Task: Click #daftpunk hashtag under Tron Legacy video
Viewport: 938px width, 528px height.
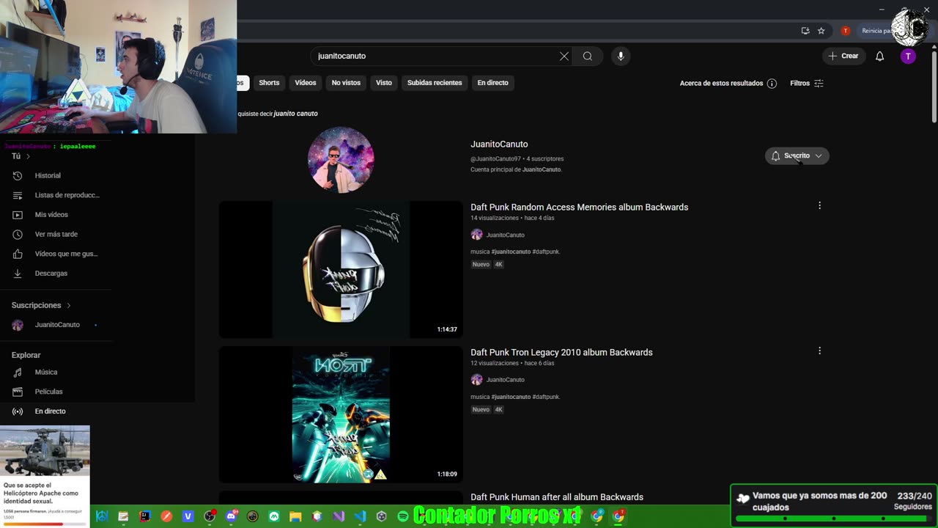Action: (x=546, y=397)
